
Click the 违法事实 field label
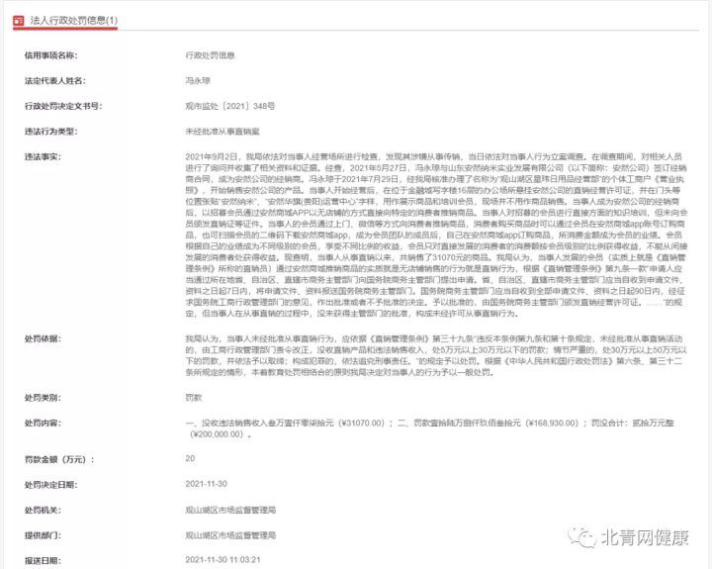coord(43,157)
